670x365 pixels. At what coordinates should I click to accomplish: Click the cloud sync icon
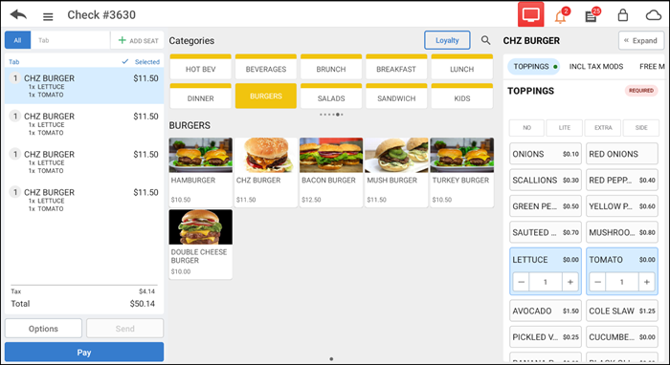[x=654, y=16]
